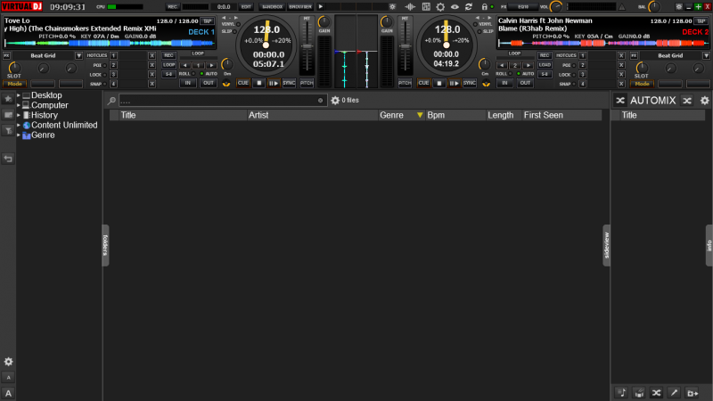Click the First Seen column header
Screen dimensions: 713x401
point(561,116)
